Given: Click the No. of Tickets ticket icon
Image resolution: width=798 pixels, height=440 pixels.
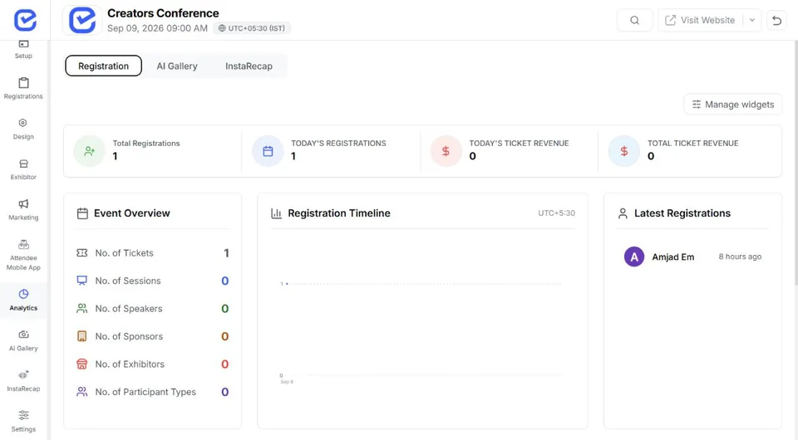Looking at the screenshot, I should tap(82, 253).
